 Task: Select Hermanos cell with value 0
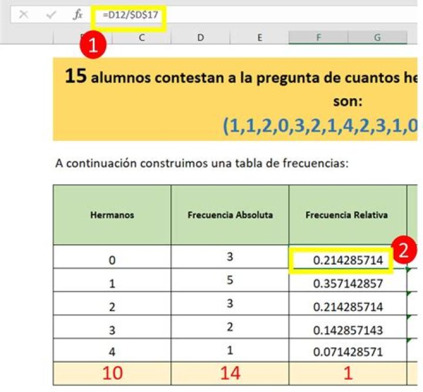112,257
